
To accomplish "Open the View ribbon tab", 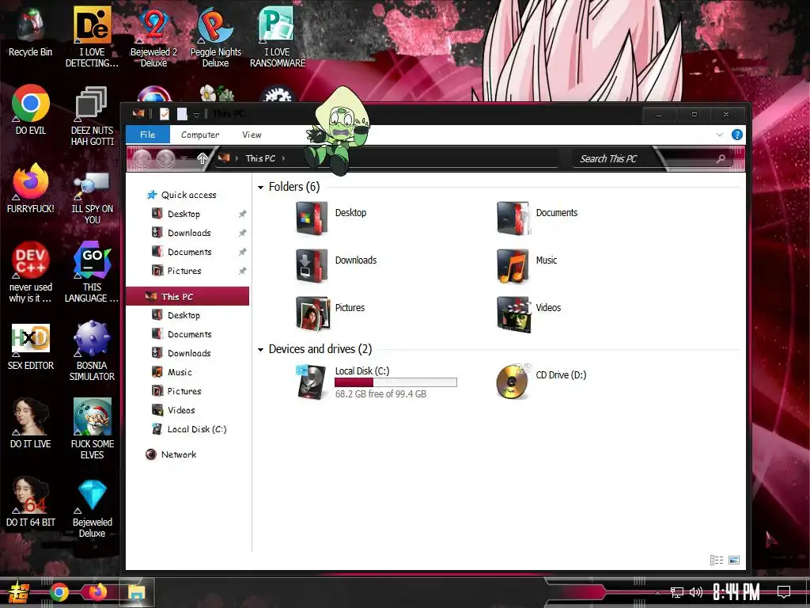I will (x=252, y=135).
